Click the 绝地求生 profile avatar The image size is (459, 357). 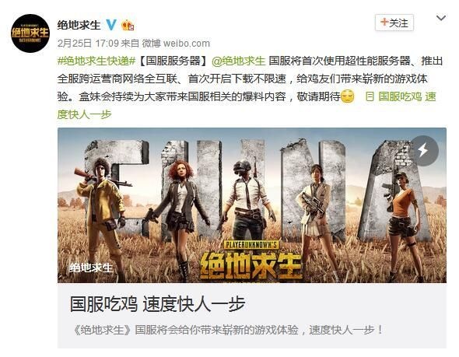click(30, 33)
